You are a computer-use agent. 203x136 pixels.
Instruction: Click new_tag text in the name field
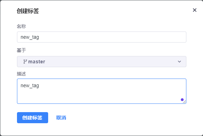30,37
